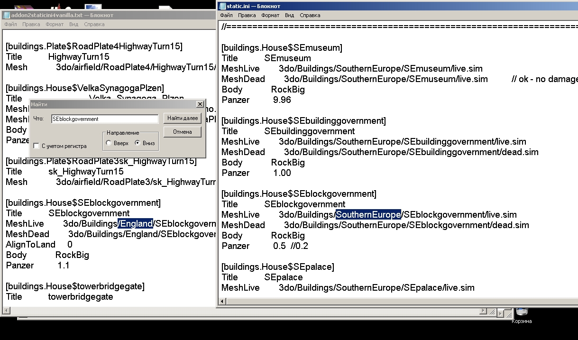Viewport: 578px width, 340px height.
Task: Click the Title SEmuseum line
Action: pos(266,58)
